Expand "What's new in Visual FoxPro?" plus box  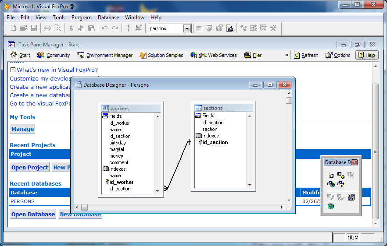[13, 70]
